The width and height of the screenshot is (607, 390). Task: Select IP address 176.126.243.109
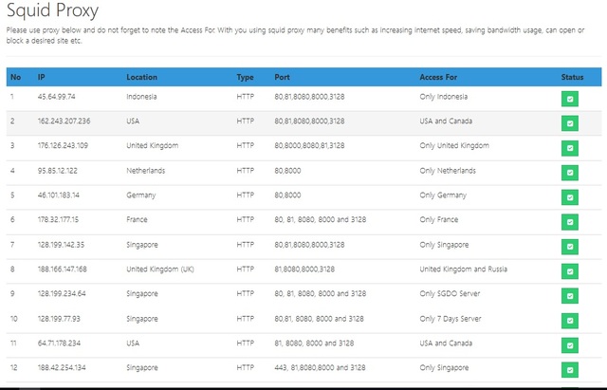[x=63, y=145]
